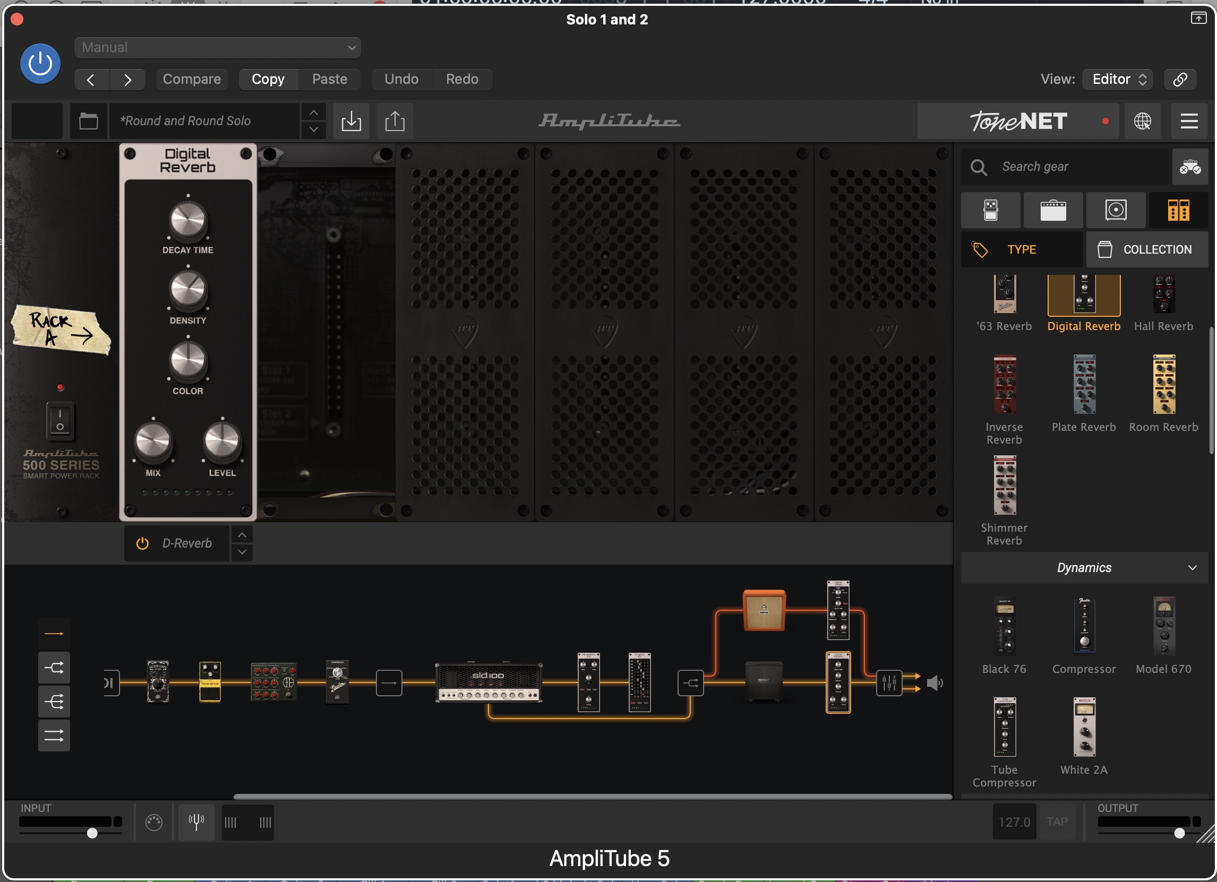Click preset name down arrow
The width and height of the screenshot is (1217, 882).
click(x=314, y=131)
